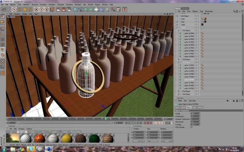The height and width of the screenshot is (152, 244).
Task: Click the Object Manager search magnifier
Action: click(x=234, y=11)
